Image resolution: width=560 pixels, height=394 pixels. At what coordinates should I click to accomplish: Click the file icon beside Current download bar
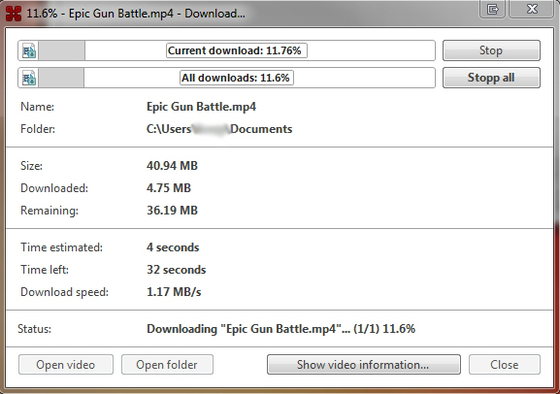click(x=29, y=50)
